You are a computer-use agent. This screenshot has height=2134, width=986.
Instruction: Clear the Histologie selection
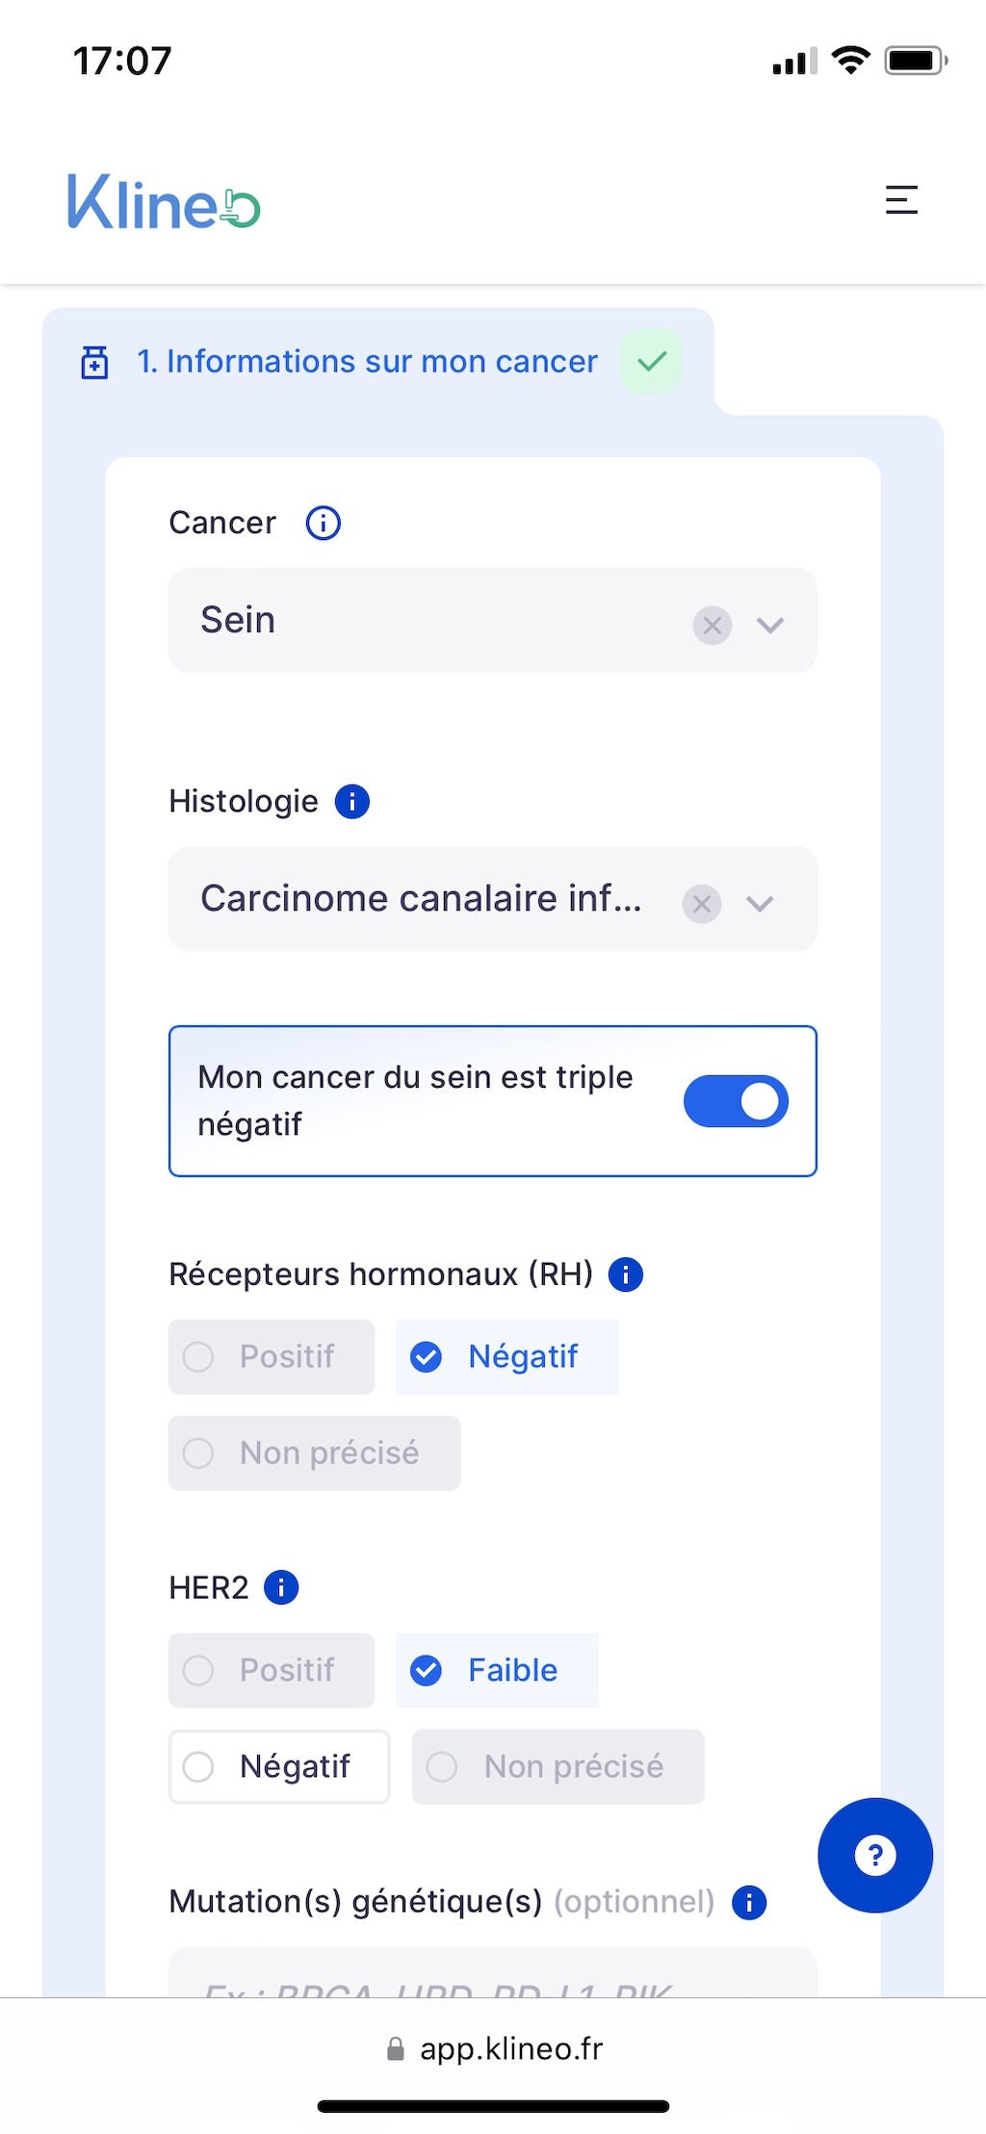(x=702, y=904)
